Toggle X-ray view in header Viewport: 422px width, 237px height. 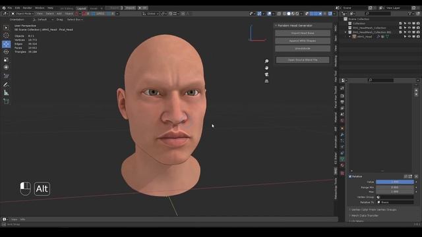[280, 13]
